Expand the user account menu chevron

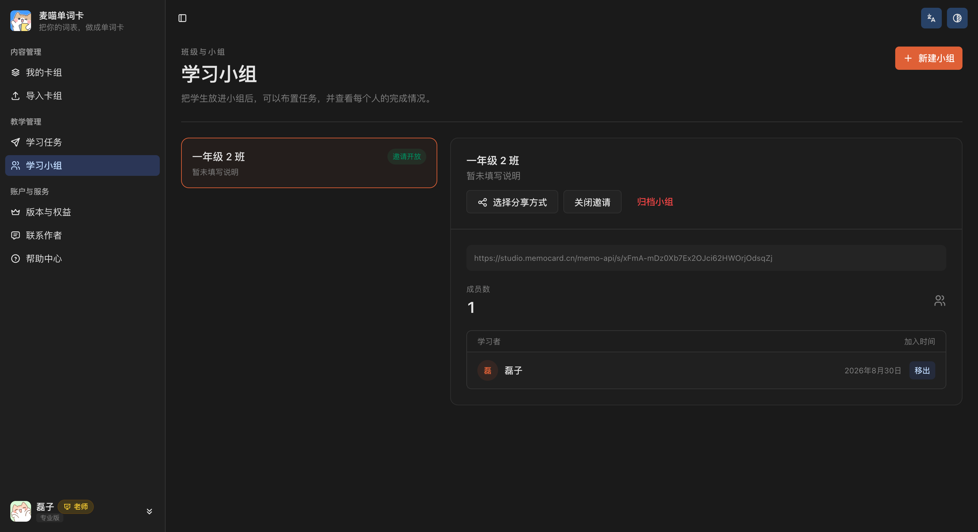(x=149, y=511)
